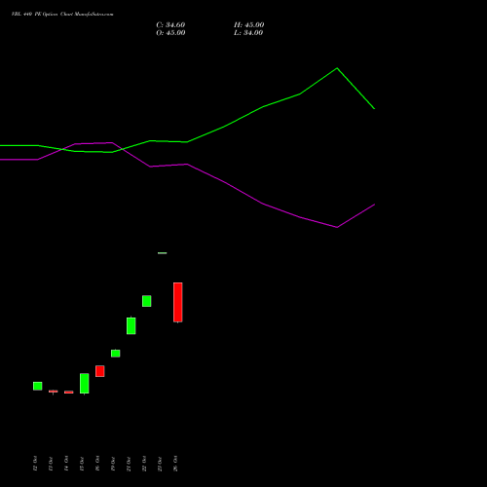This screenshot has height=487, width=487.
Task: Click the lowest point of the purple line
Action: click(337, 227)
